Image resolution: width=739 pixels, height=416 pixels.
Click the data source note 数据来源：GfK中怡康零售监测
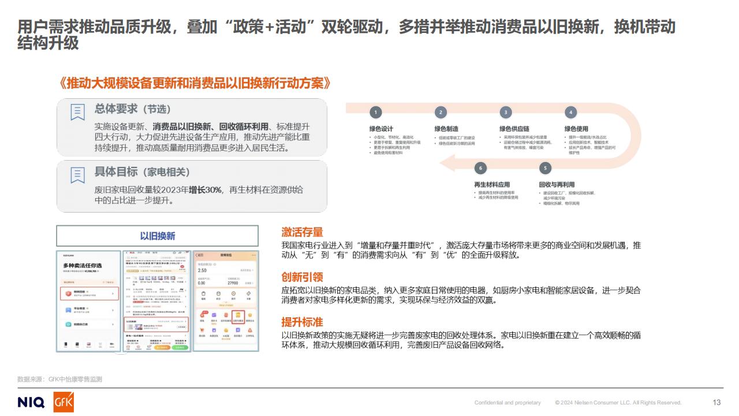(x=60, y=380)
